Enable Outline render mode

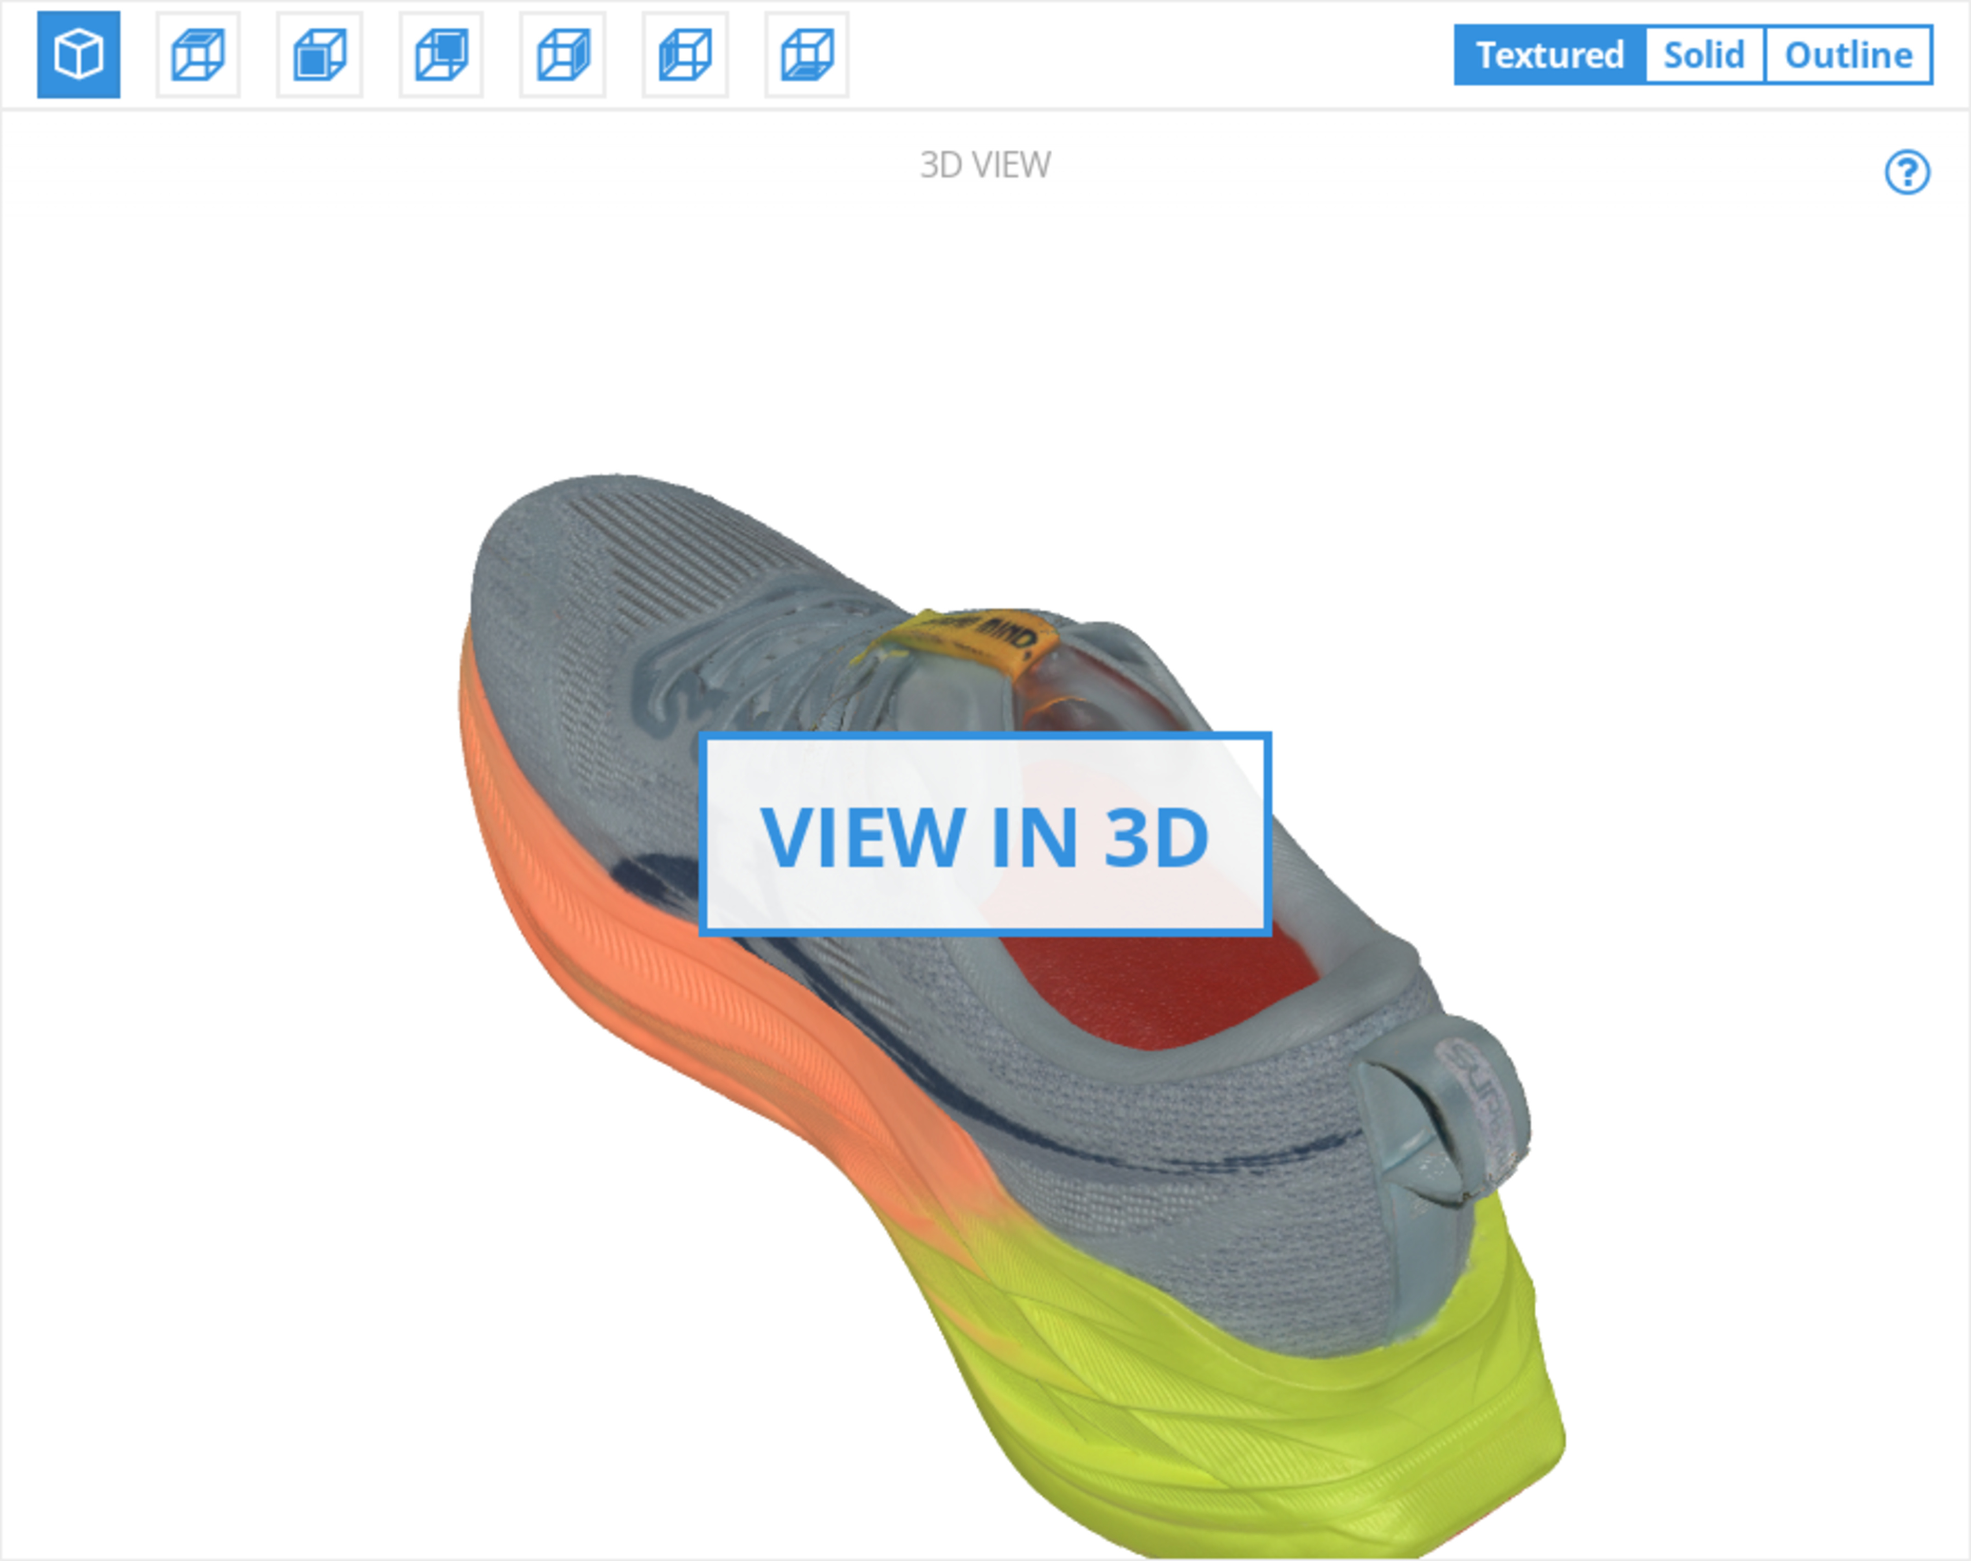(x=1848, y=55)
